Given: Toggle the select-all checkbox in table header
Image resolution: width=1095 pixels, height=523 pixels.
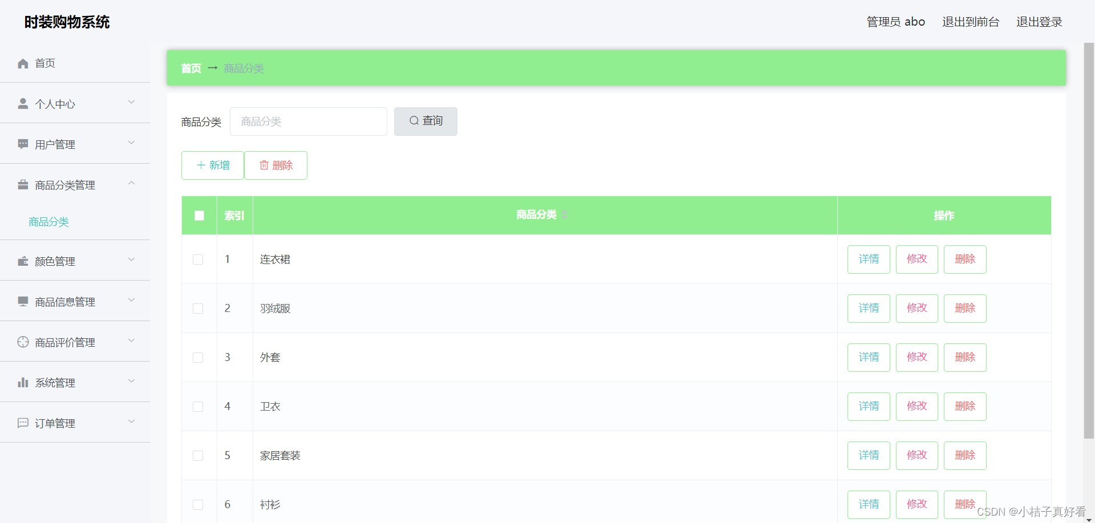Looking at the screenshot, I should [x=199, y=216].
